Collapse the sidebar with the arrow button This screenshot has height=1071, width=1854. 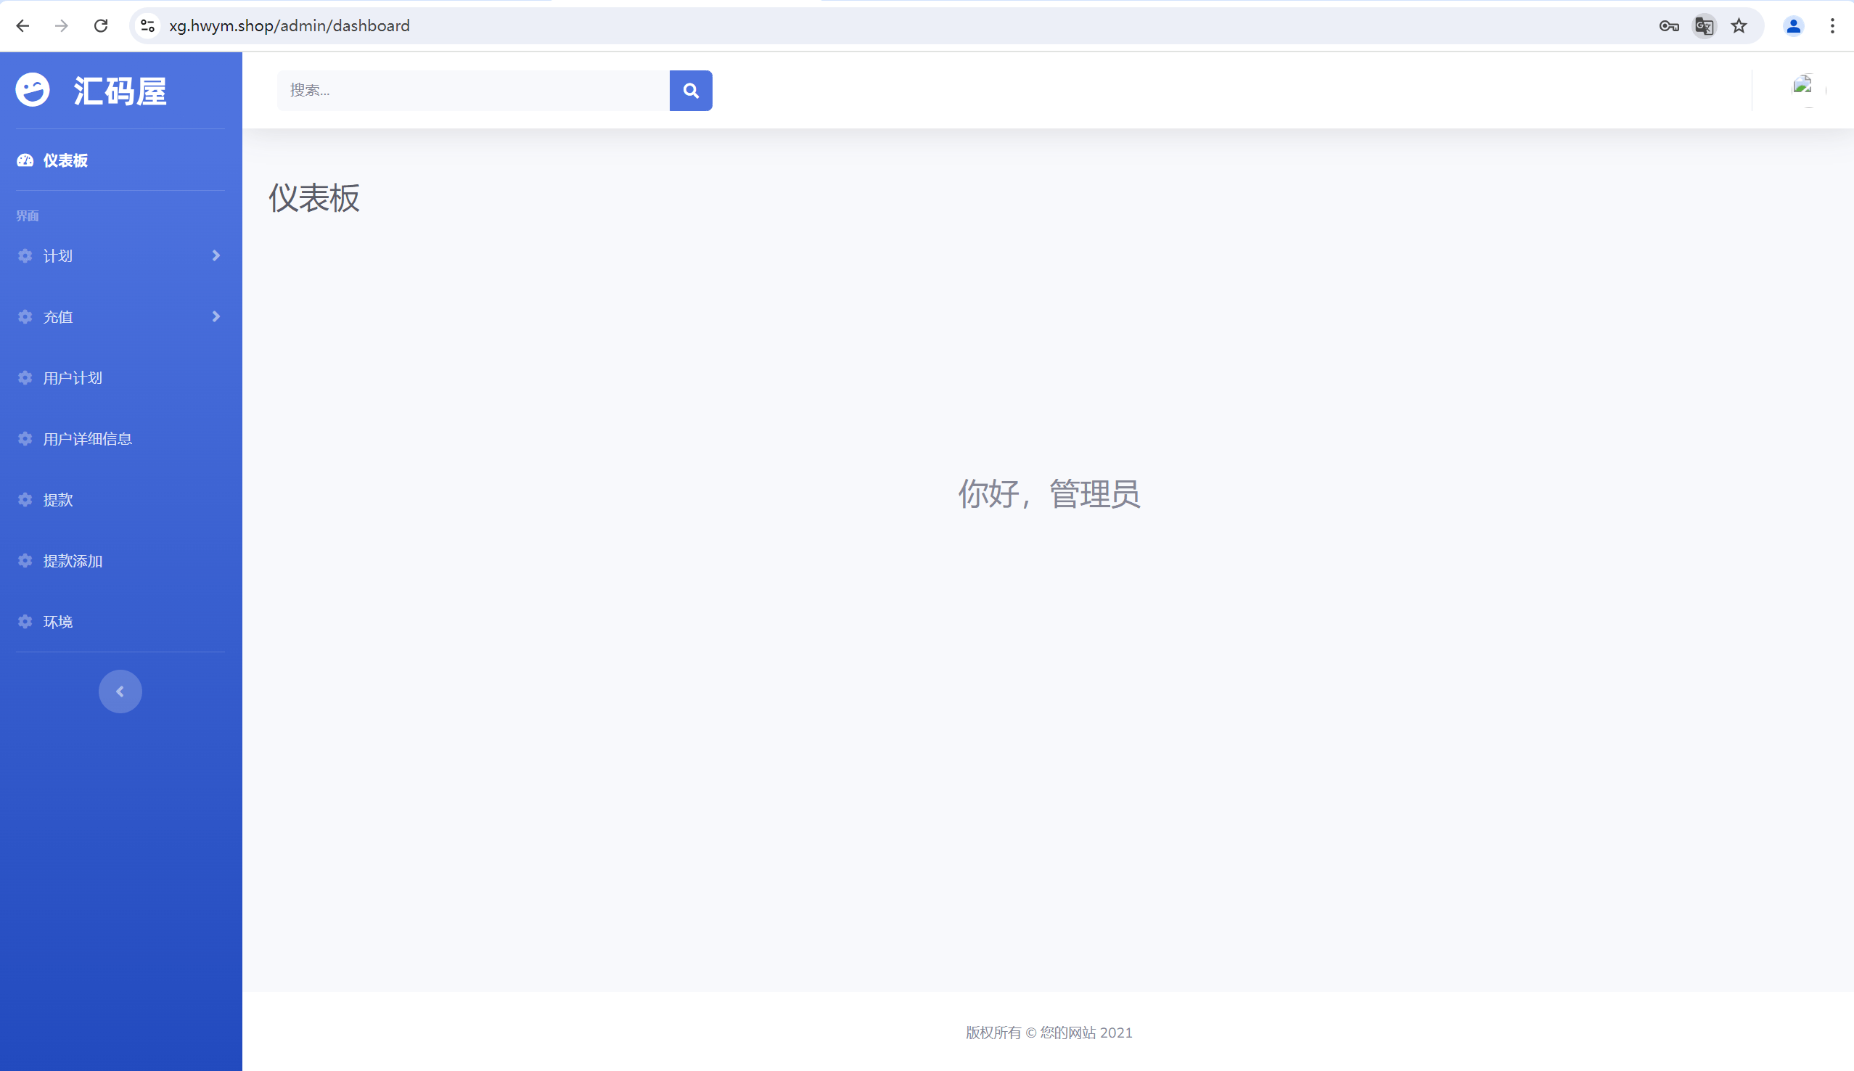pyautogui.click(x=120, y=691)
